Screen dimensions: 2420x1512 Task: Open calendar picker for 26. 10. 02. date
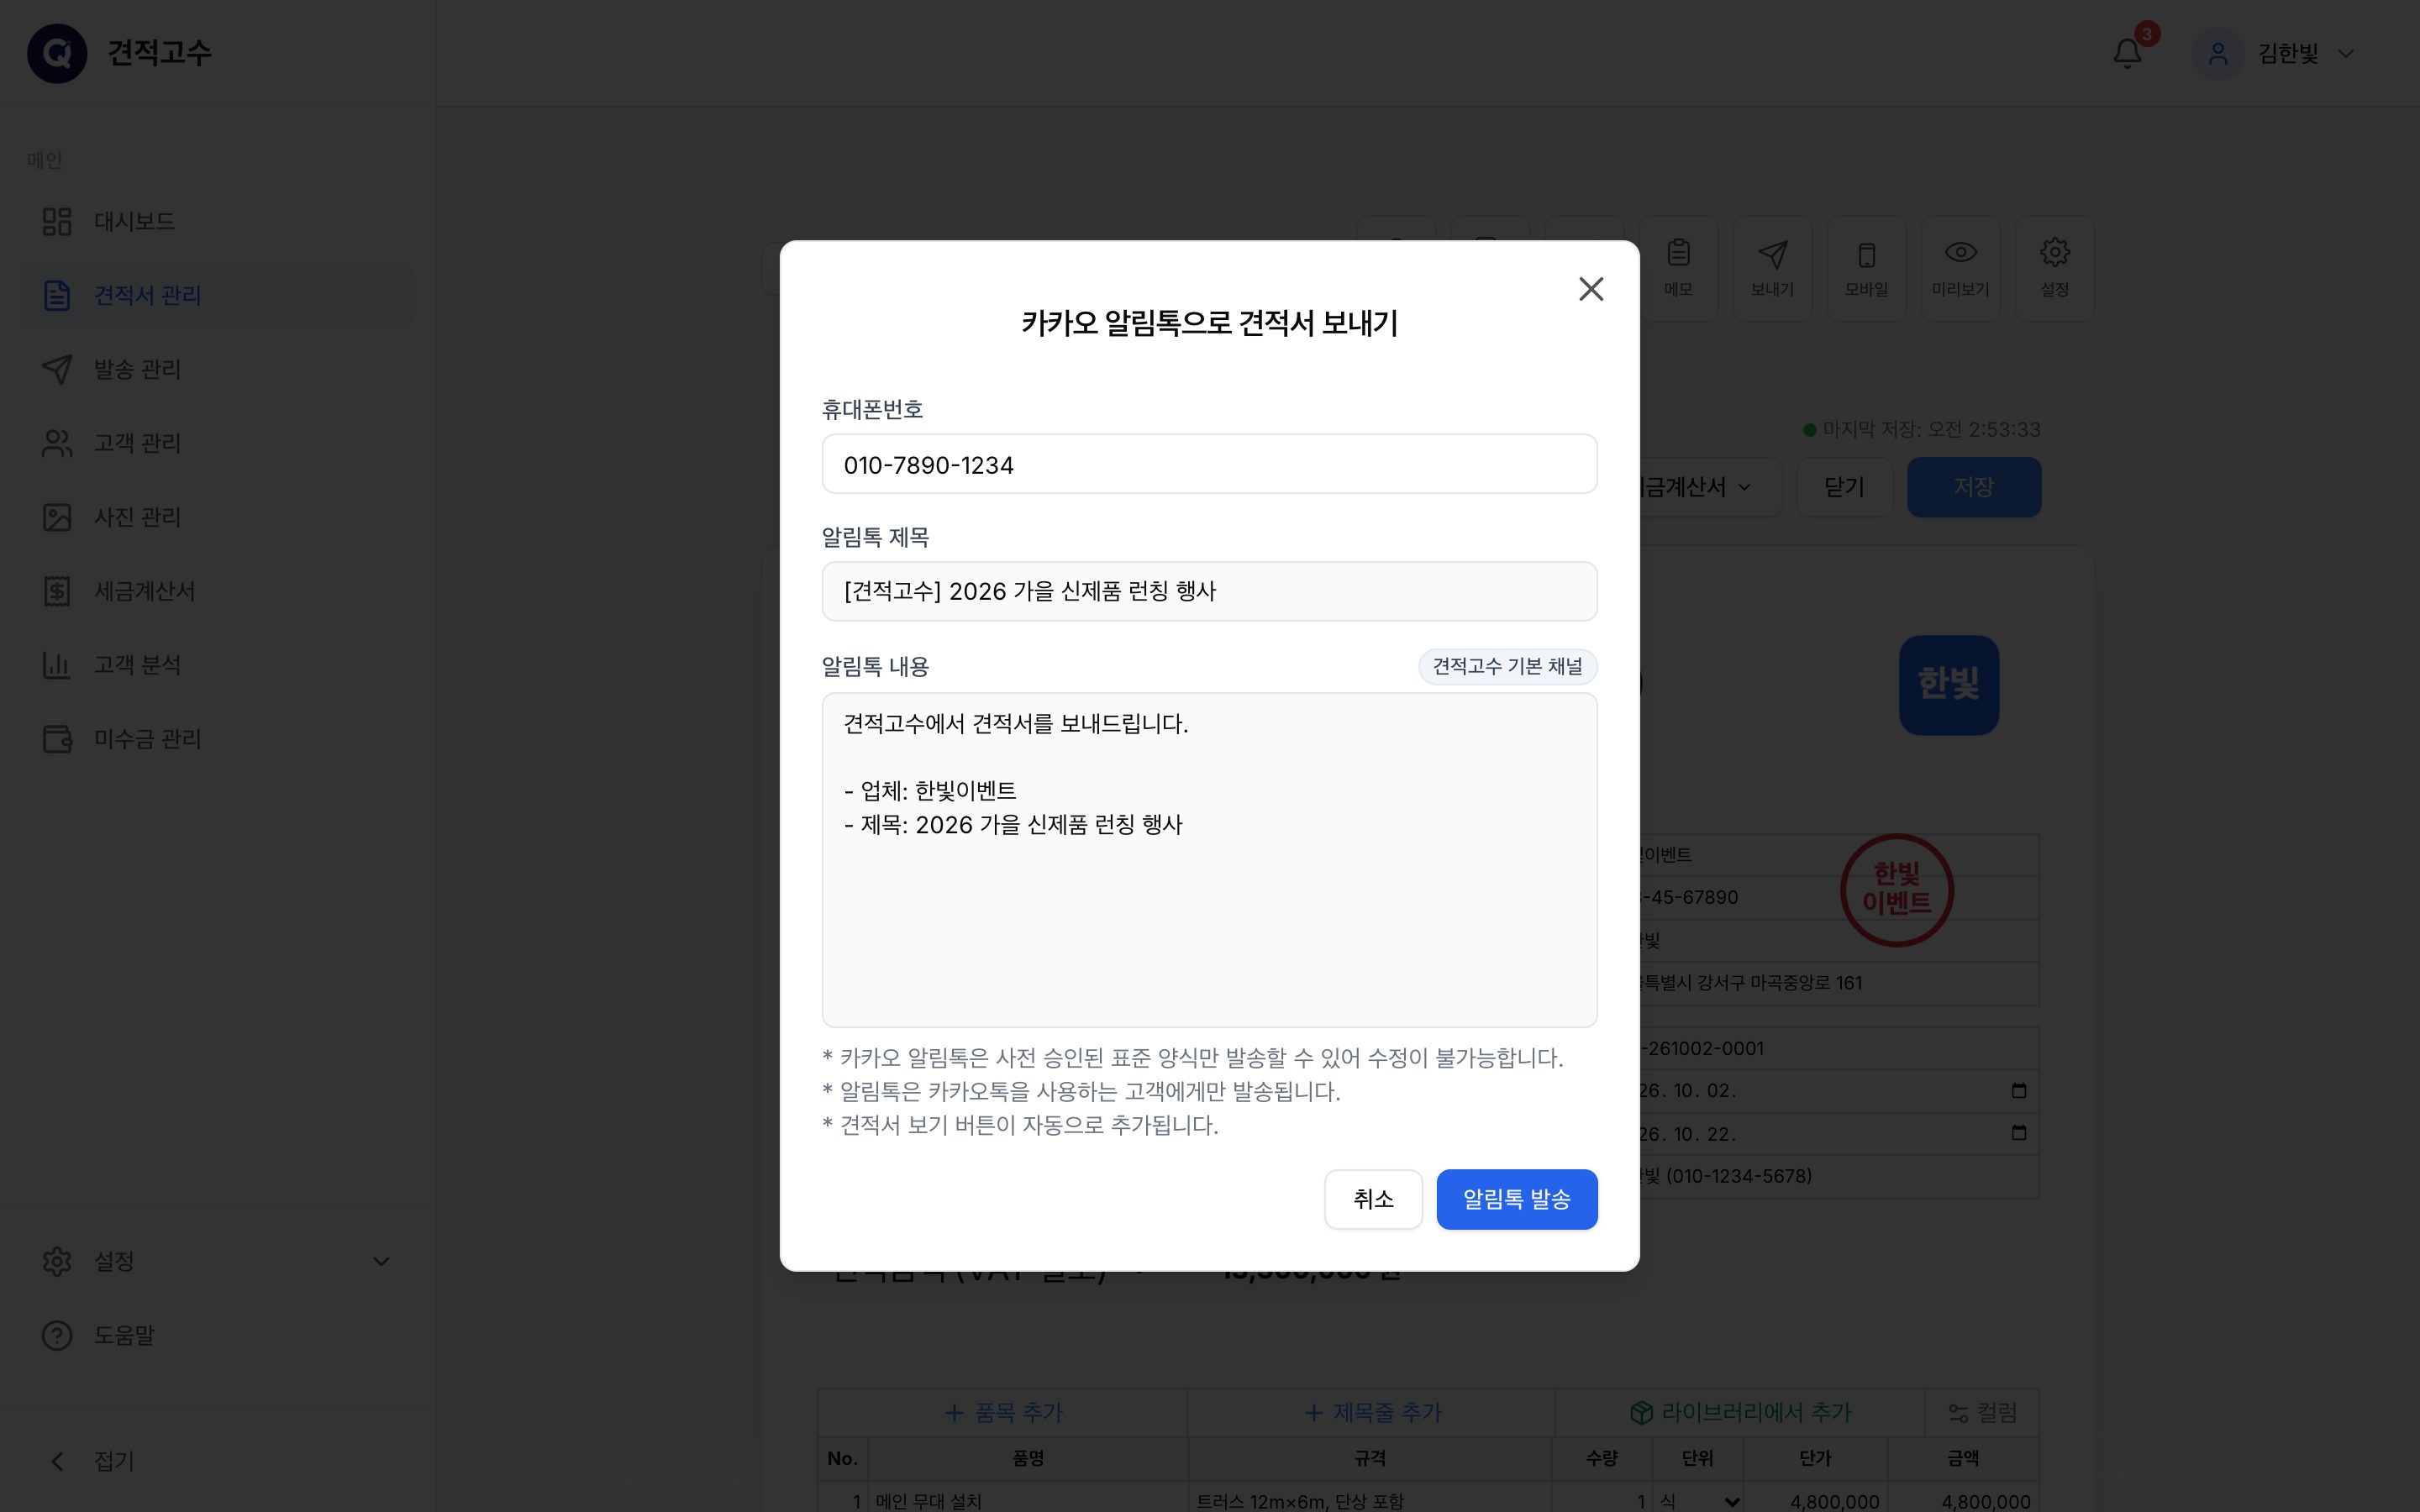2018,1090
